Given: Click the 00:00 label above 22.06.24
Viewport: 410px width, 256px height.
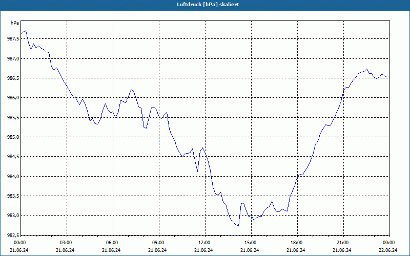Looking at the screenshot, I should click(x=389, y=243).
